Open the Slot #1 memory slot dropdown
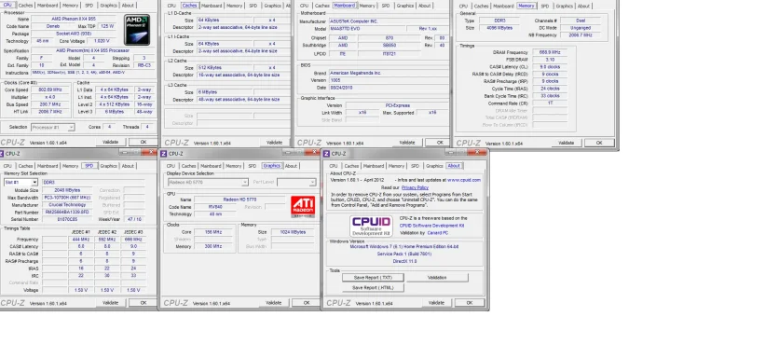The width and height of the screenshot is (779, 358). (20, 183)
